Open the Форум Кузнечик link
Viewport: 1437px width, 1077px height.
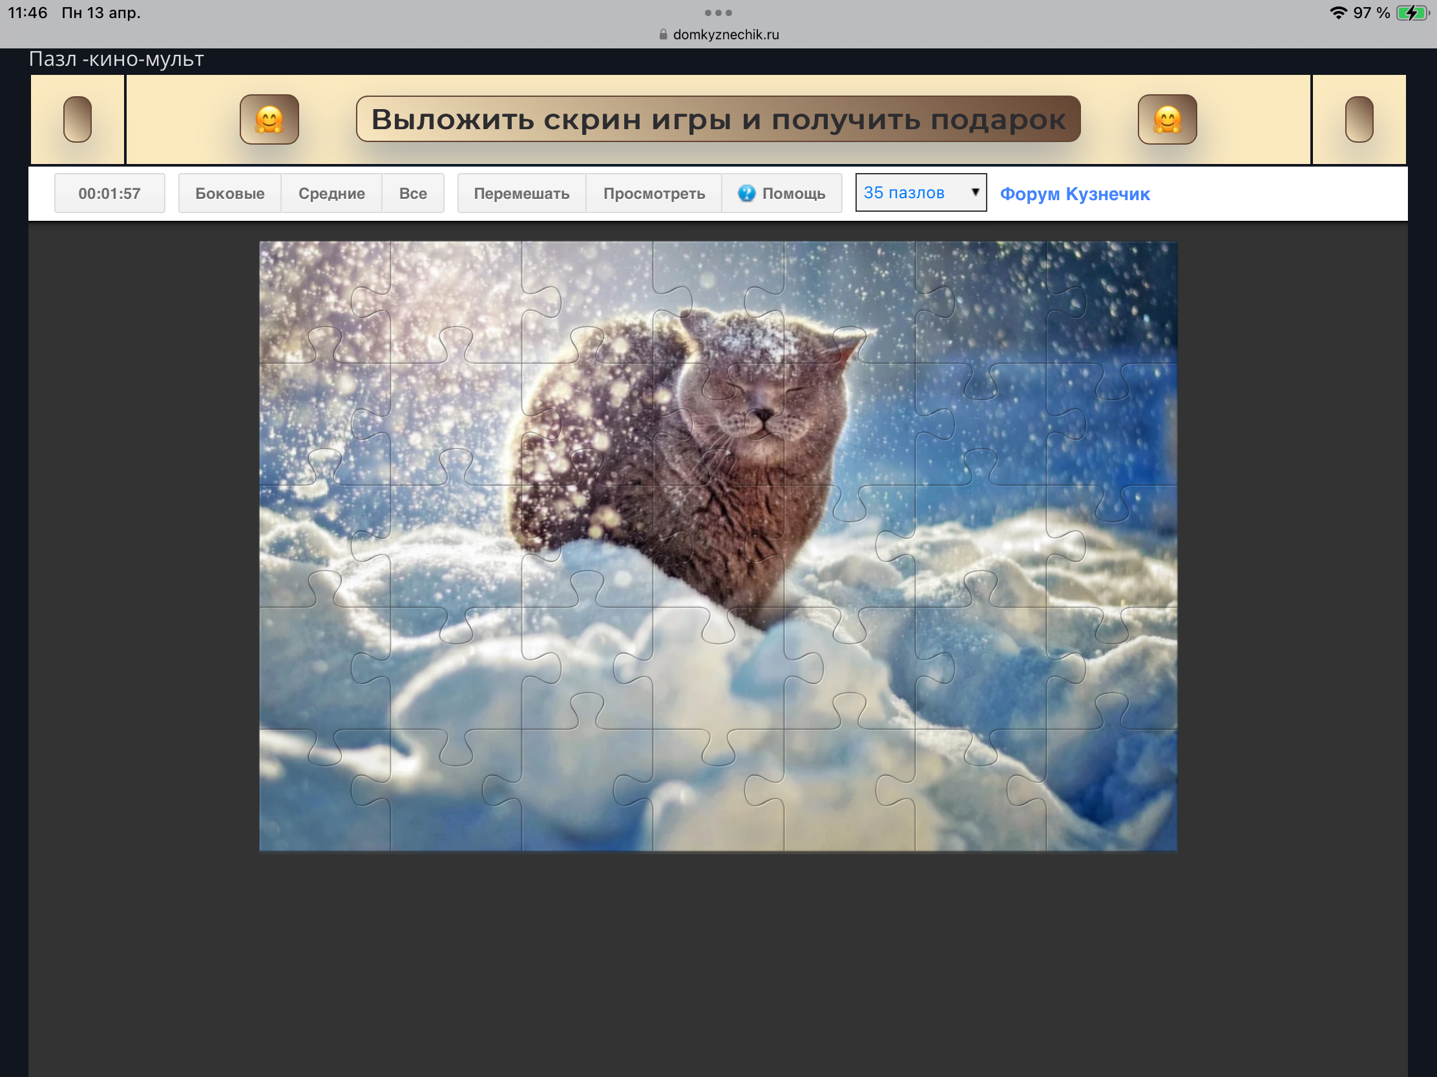[x=1075, y=194]
